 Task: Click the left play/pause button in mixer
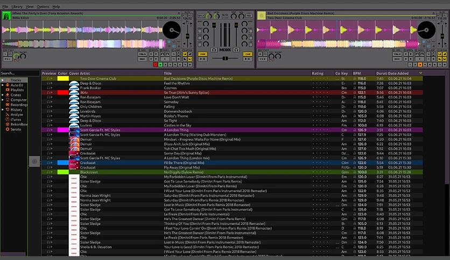pos(202,59)
